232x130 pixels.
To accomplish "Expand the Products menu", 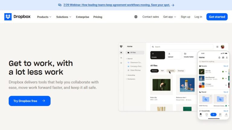I will pyautogui.click(x=44, y=17).
